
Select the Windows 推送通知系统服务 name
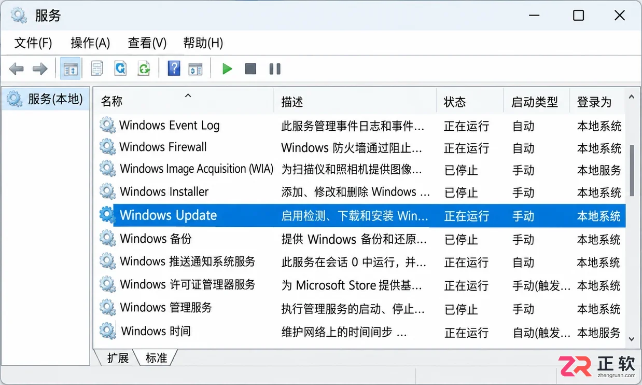[188, 262]
